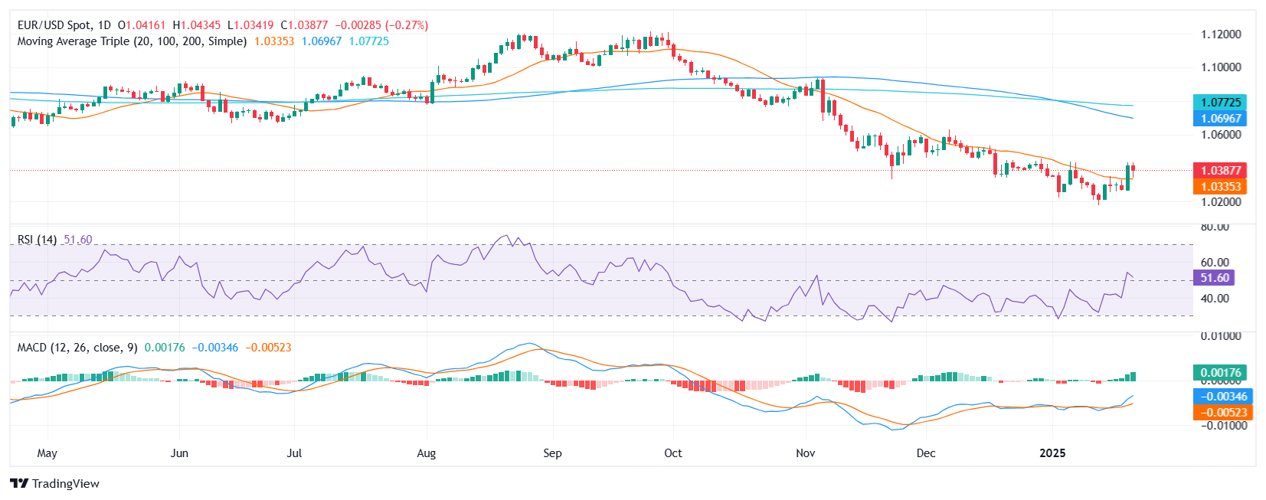Click the 1.12000 level on price axis
Viewport: 1266px width, 500px height.
pos(1220,34)
